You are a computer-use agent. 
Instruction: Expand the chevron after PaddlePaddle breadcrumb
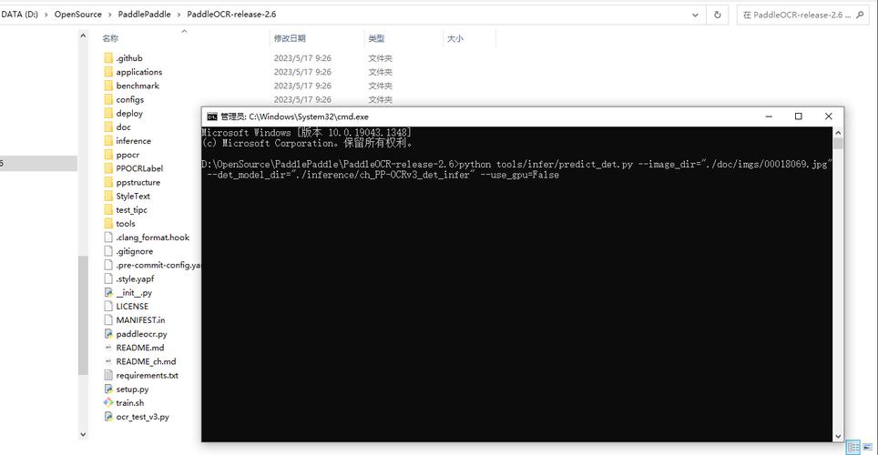179,15
